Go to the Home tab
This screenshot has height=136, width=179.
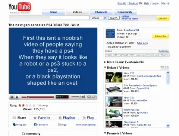pyautogui.click(x=53, y=12)
